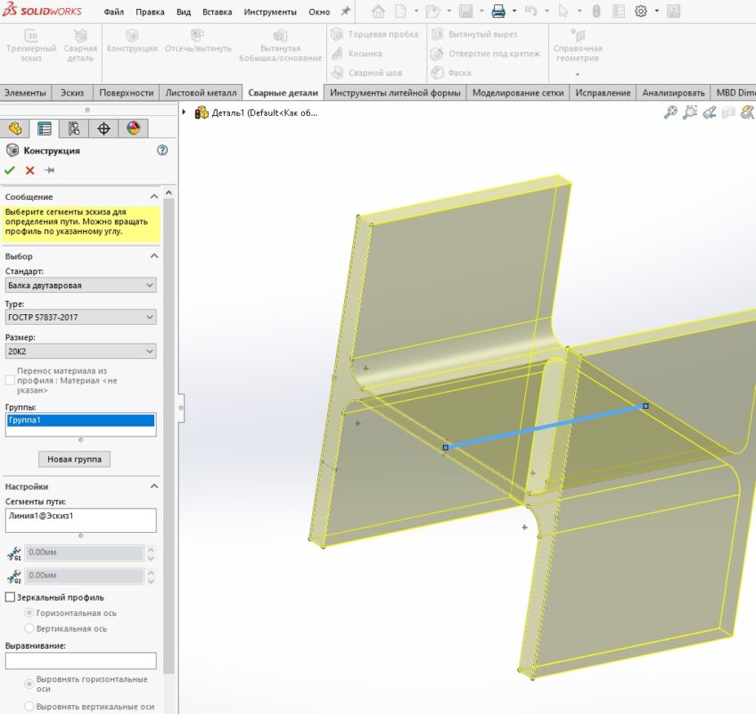Enable the Зеркальный профиль checkbox

[10, 597]
